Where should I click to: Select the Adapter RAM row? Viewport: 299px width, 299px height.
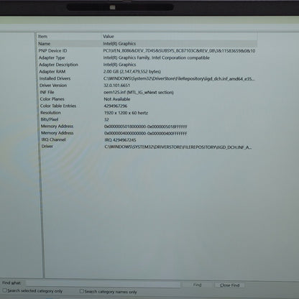point(147,72)
